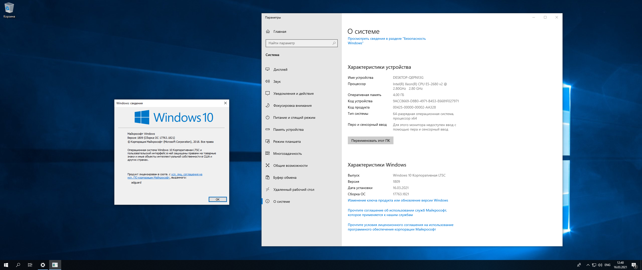Image resolution: width=642 pixels, height=270 pixels.
Task: Click the search magnifier in Settings search box
Action: point(334,43)
